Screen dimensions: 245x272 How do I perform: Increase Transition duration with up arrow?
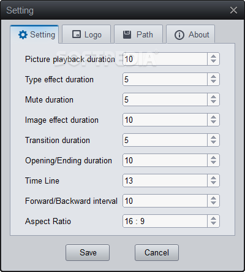[213, 138]
